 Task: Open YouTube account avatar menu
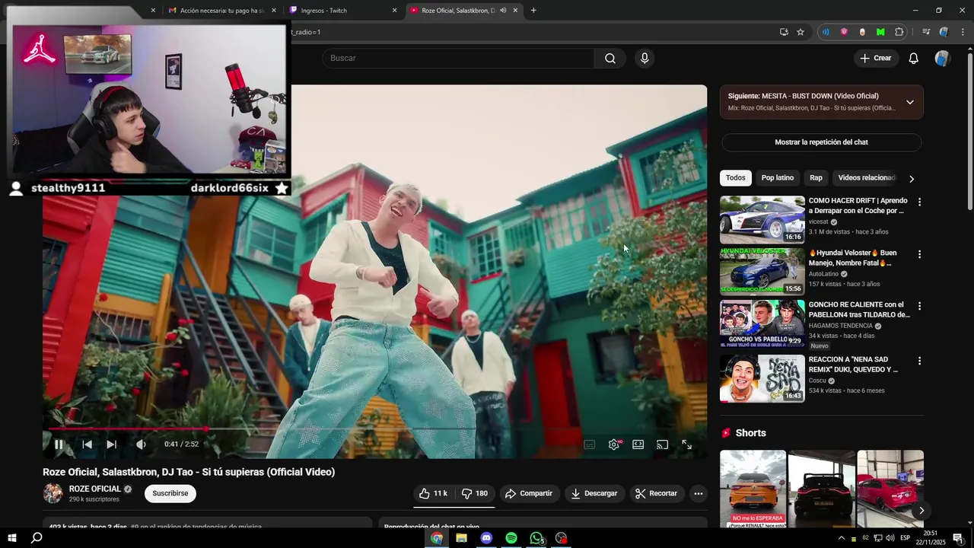click(942, 58)
